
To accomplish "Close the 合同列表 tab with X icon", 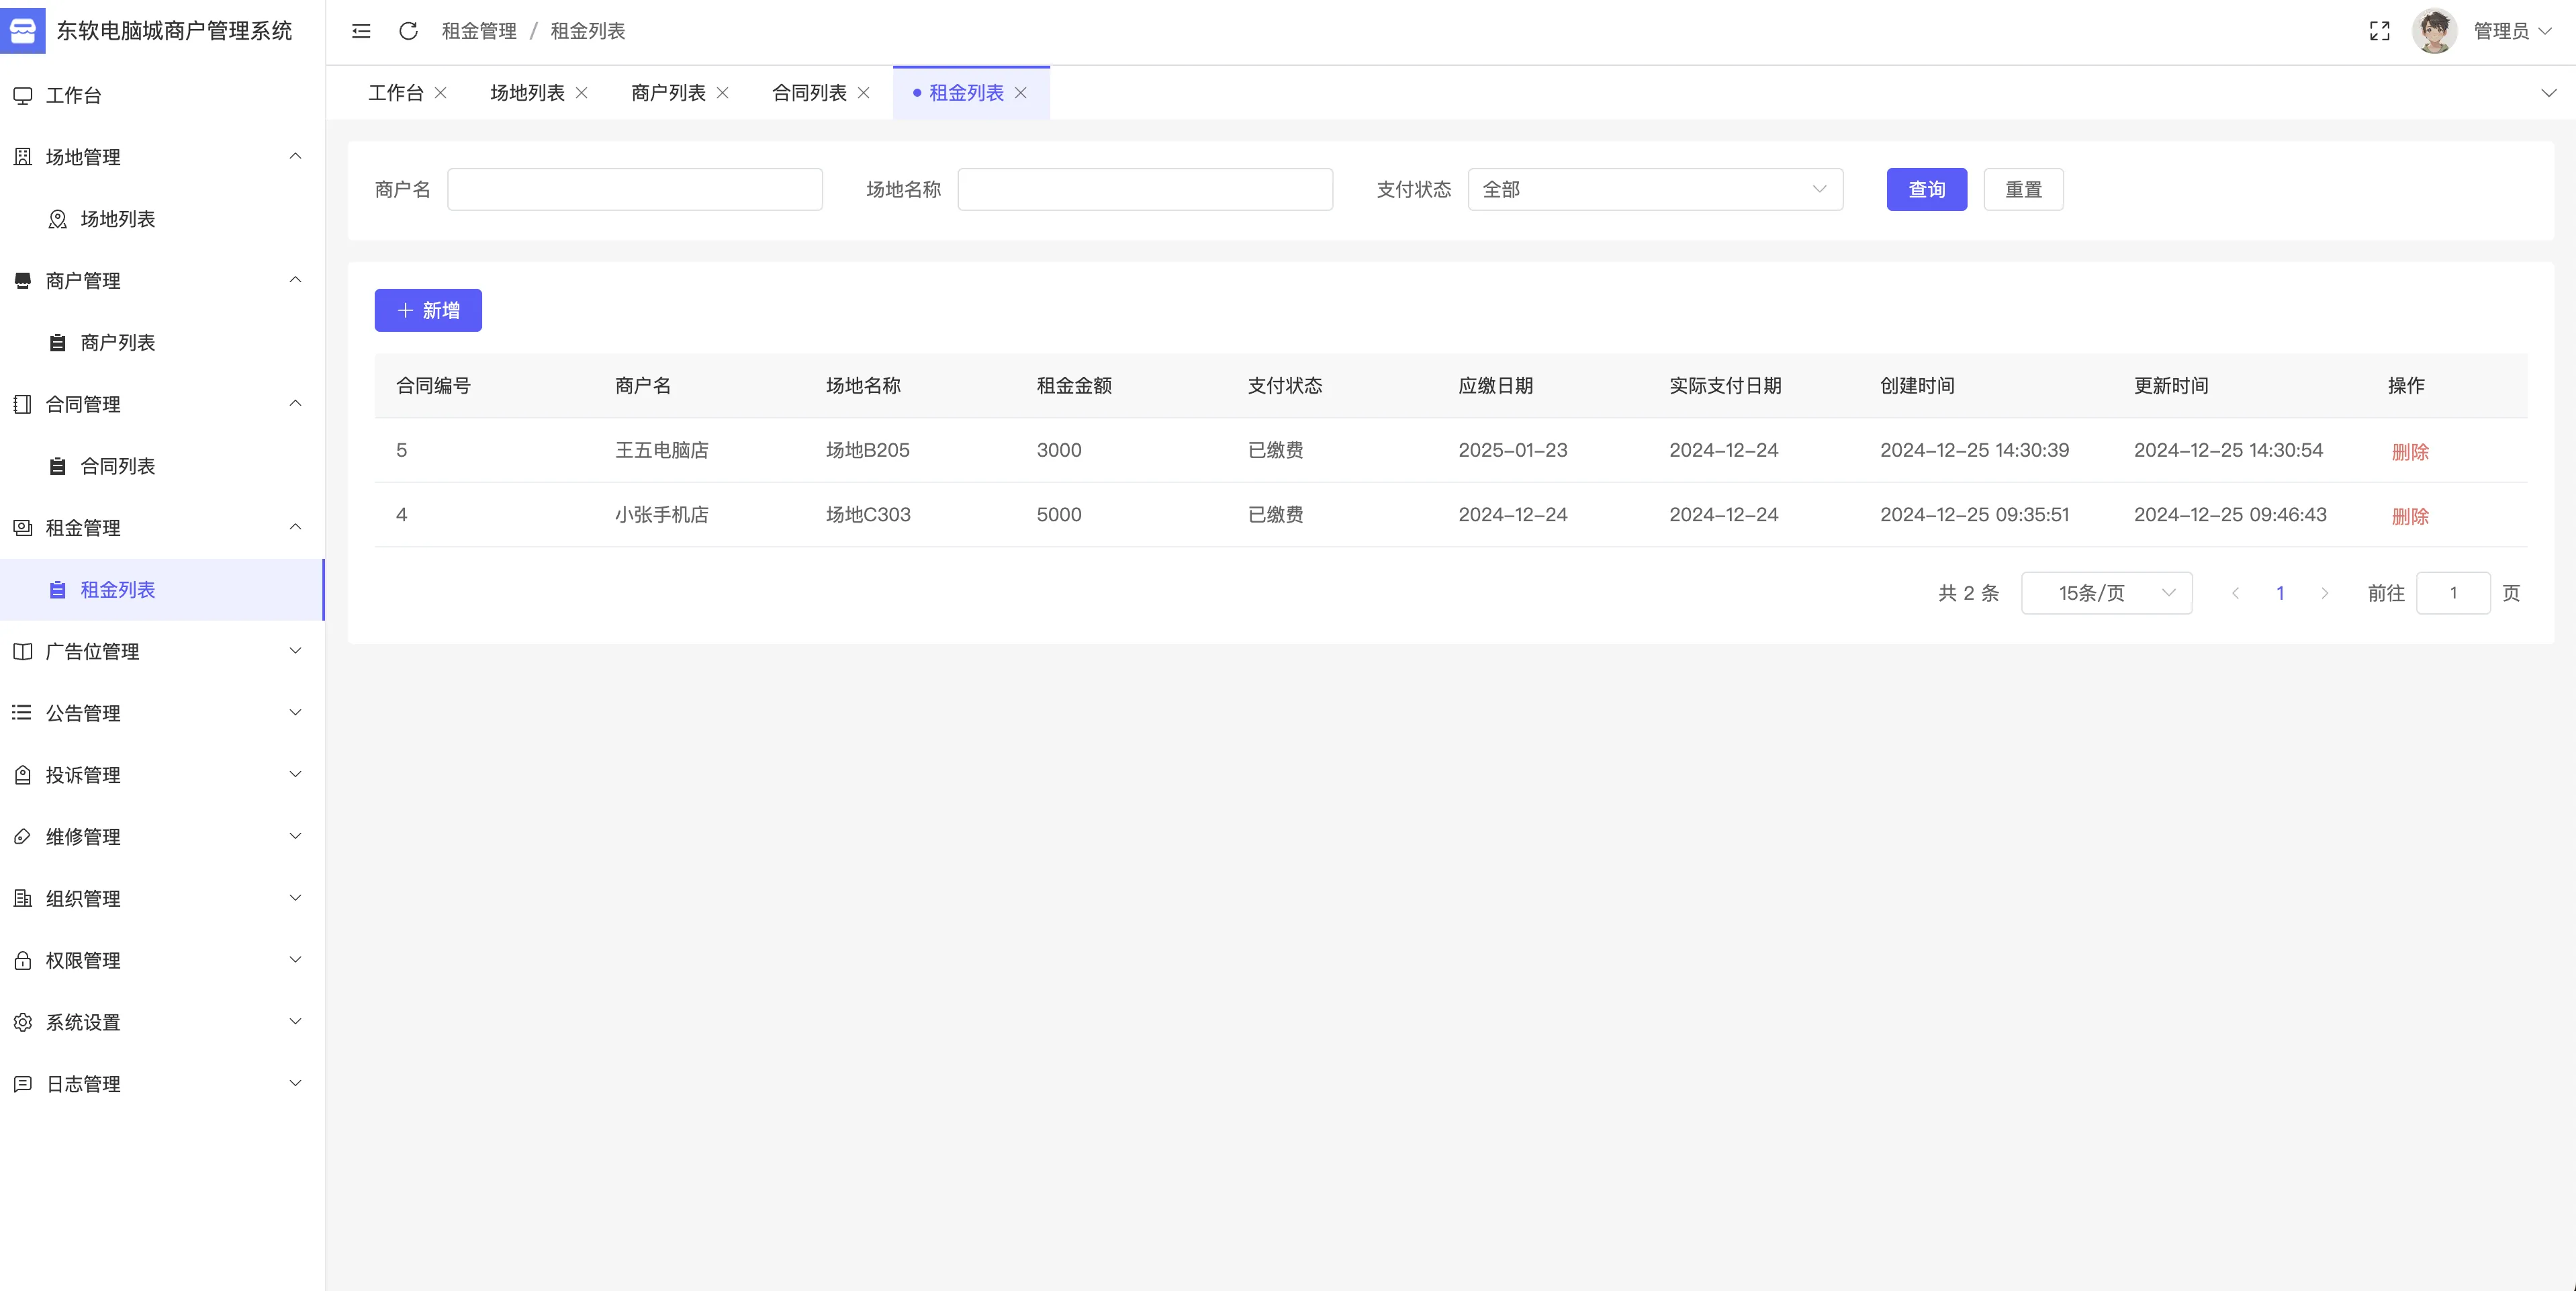I will [x=864, y=93].
